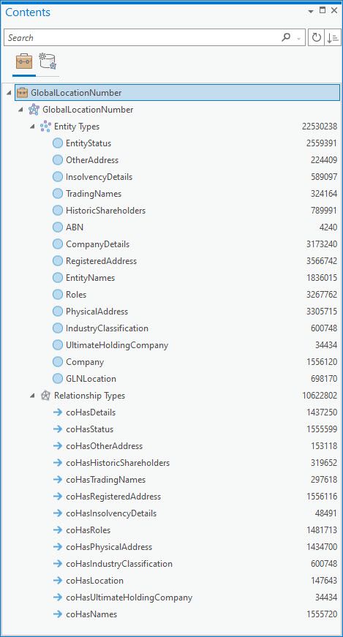Viewport: 343px width, 637px height.
Task: Select the Relationship Types label
Action: [x=89, y=396]
